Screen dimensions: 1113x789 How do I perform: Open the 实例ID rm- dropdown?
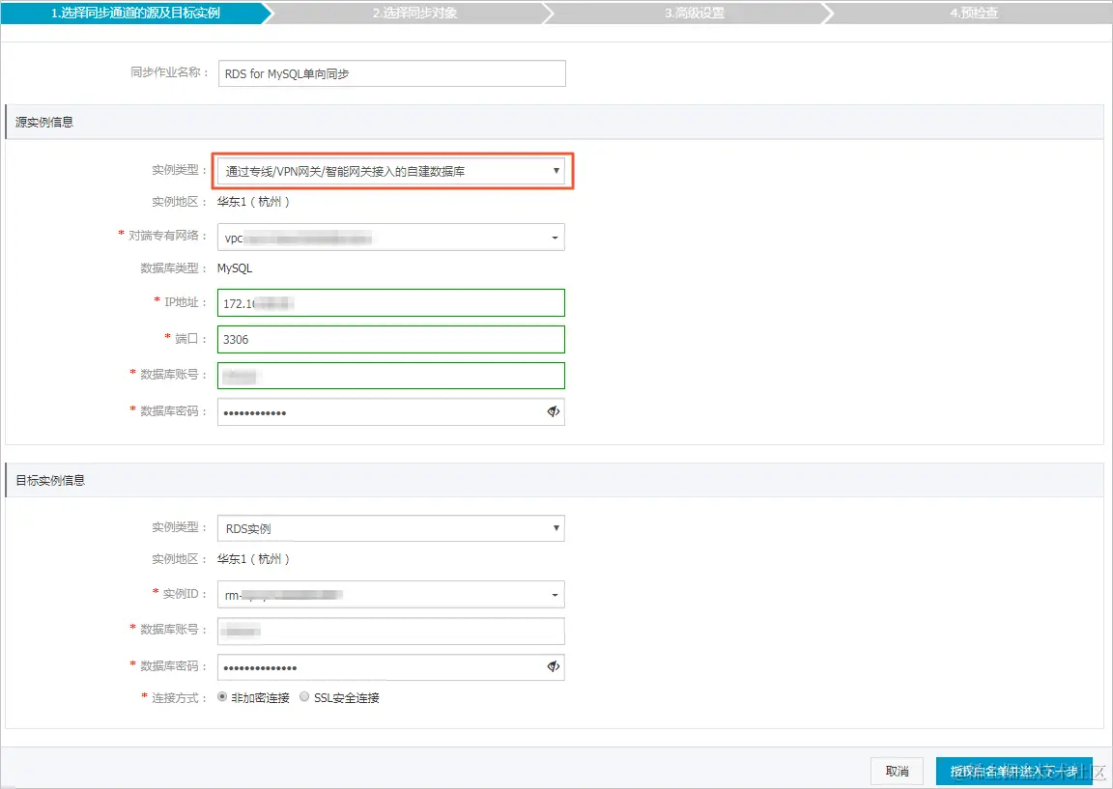tap(391, 595)
